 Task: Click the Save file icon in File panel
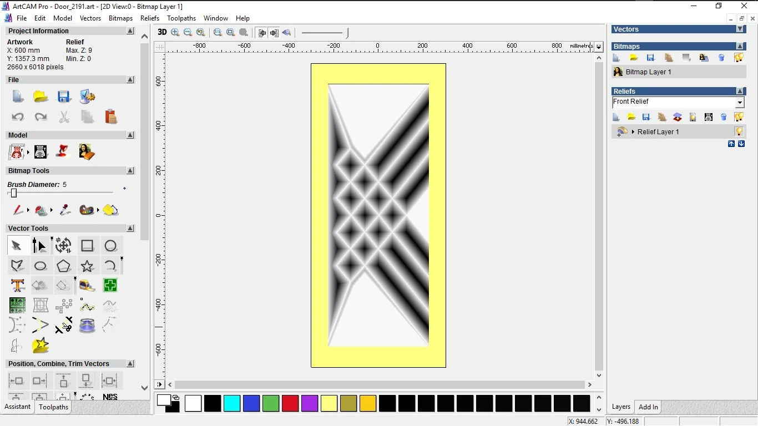point(64,97)
